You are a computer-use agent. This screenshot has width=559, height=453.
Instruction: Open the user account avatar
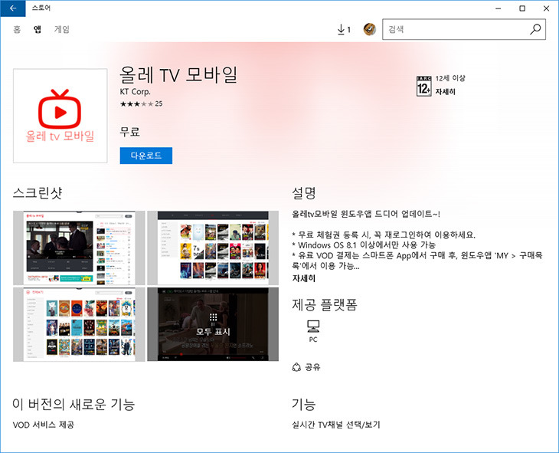(x=370, y=29)
